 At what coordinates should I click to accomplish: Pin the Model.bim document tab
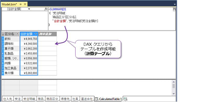[x=20, y=4]
